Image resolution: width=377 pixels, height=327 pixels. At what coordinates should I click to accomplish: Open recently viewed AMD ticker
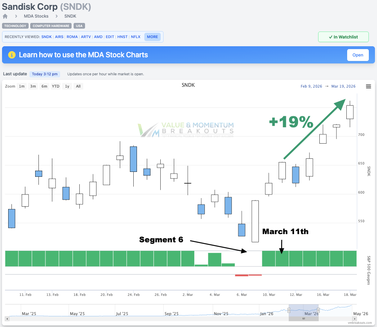(98, 37)
